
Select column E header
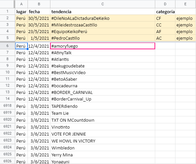(x=185, y=4)
